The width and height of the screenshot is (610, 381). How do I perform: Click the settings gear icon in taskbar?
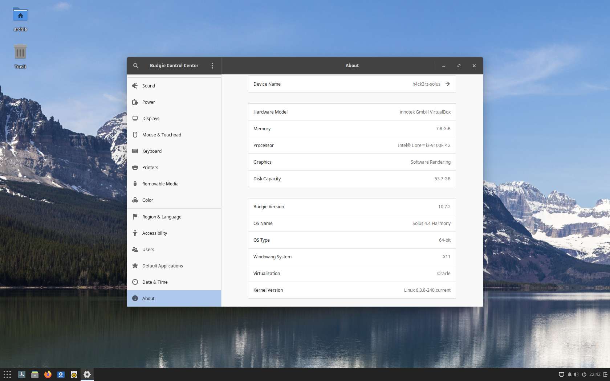point(87,374)
